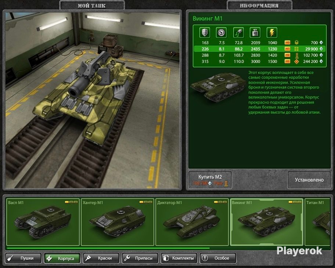The image size is (335, 268).
Task: Click the crystal icon next to 29 900
Action: tap(321, 49)
